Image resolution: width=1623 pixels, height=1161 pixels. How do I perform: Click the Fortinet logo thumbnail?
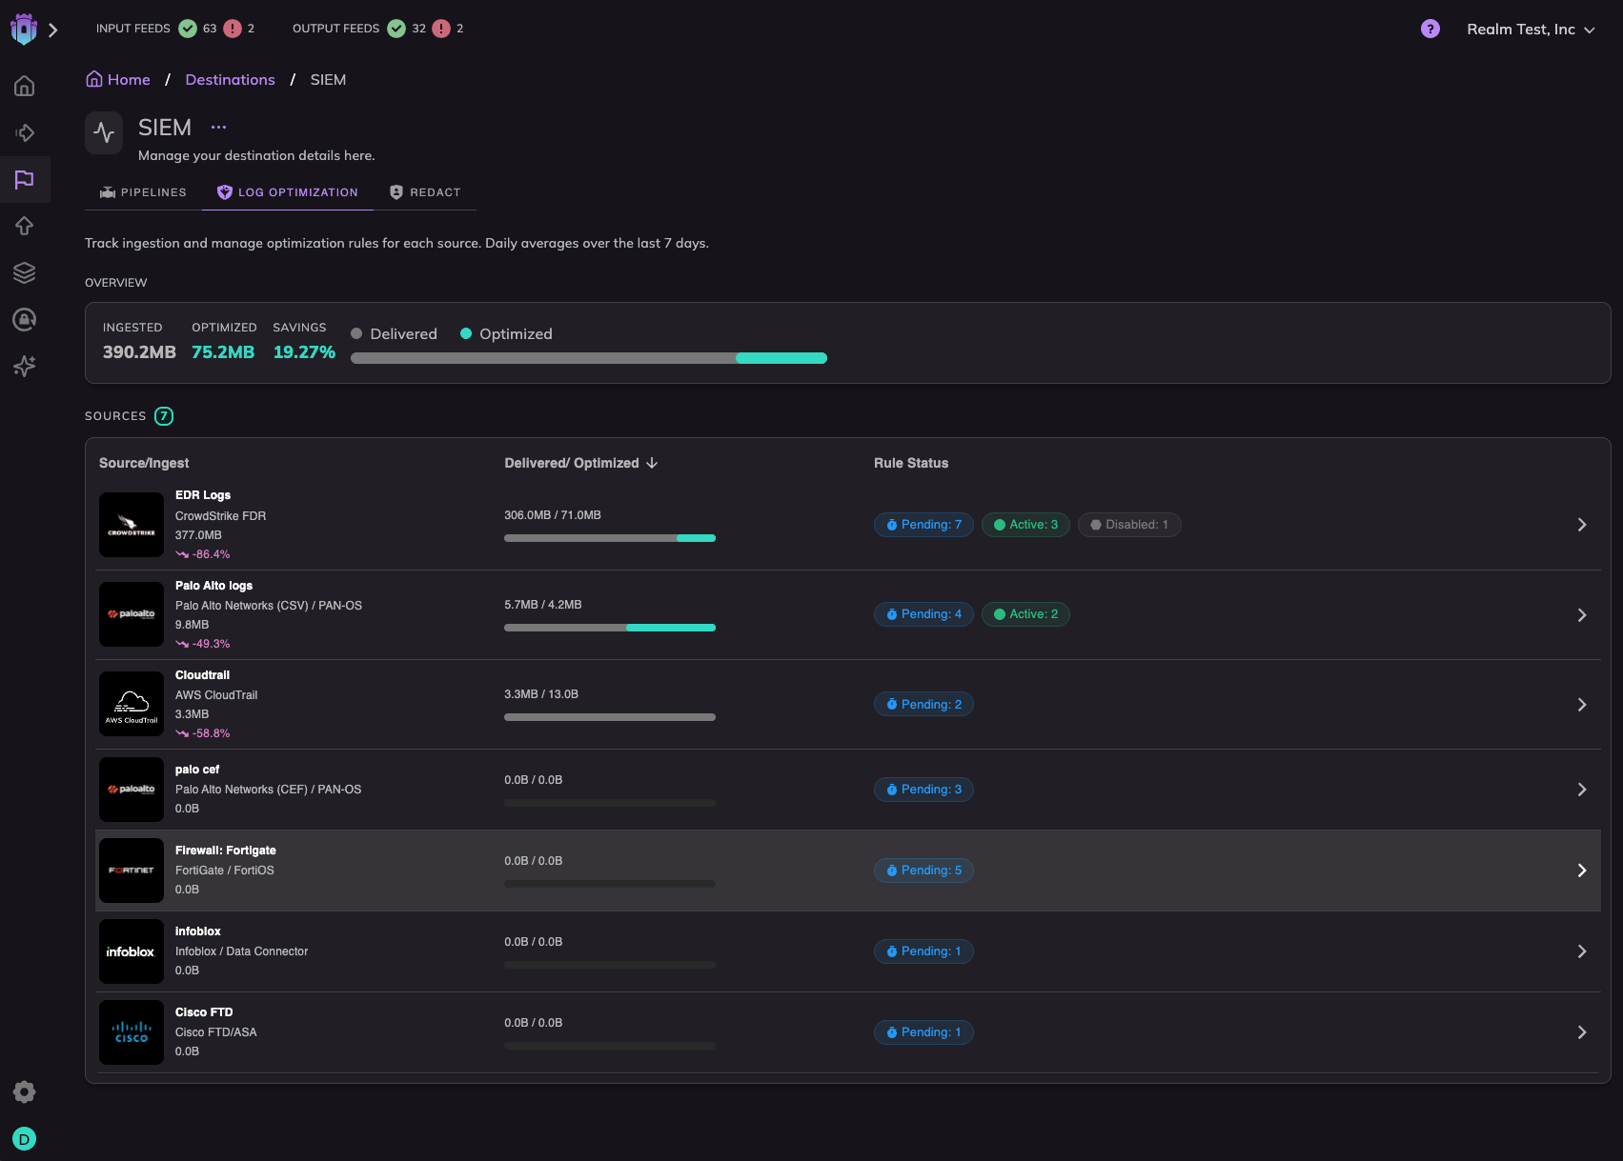point(132,871)
